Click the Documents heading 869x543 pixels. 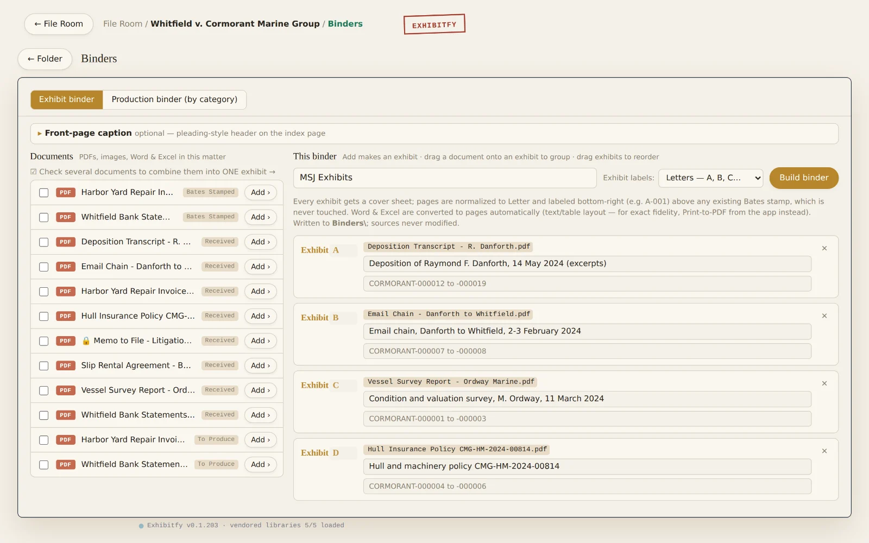click(x=52, y=156)
